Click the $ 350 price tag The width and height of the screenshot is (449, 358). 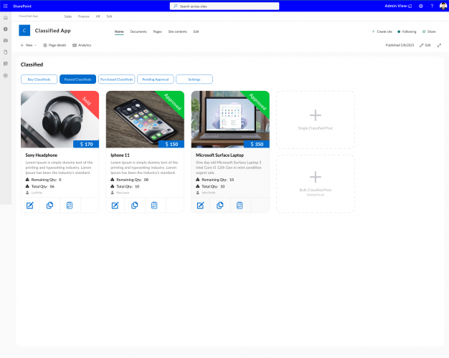[257, 144]
